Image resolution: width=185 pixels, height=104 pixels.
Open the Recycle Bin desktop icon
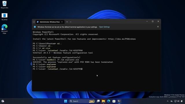4,5
